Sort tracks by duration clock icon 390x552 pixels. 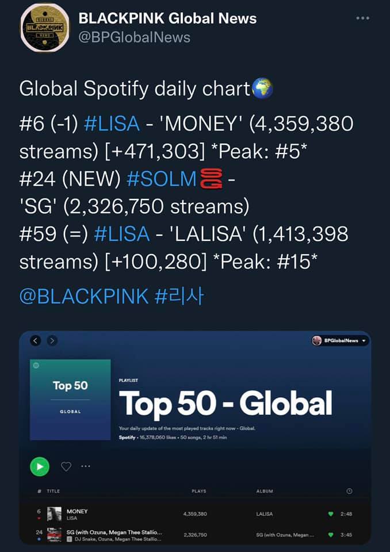coord(349,491)
